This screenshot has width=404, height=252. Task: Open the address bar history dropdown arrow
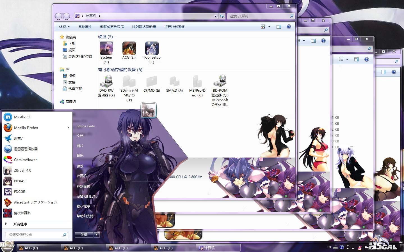(215, 16)
